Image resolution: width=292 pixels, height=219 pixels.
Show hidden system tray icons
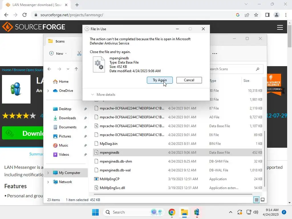pyautogui.click(x=230, y=212)
